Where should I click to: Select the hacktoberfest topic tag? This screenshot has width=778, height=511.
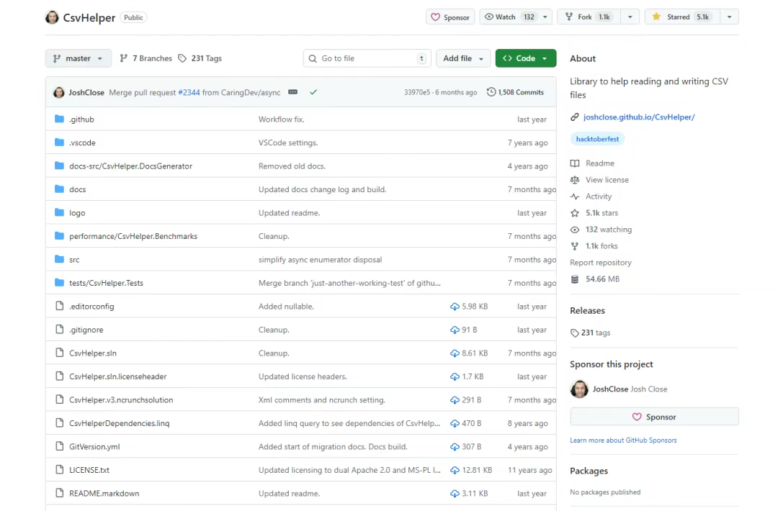[597, 140]
